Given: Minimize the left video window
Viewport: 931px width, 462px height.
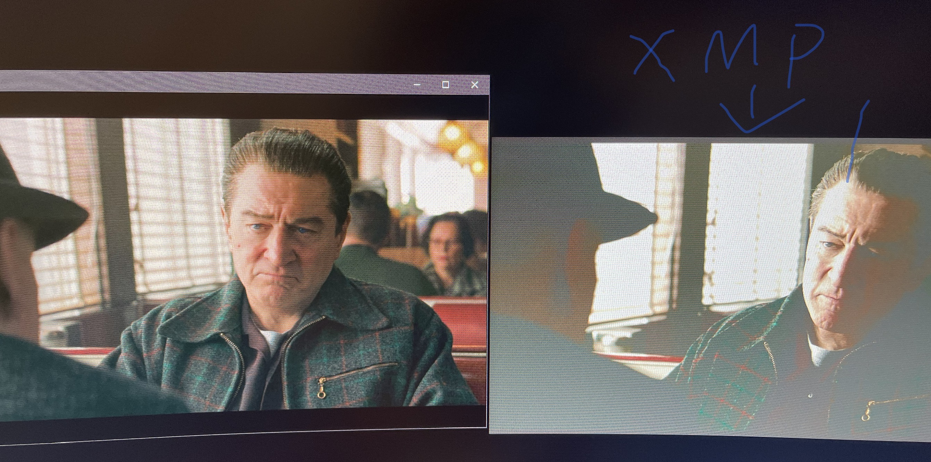Looking at the screenshot, I should [x=418, y=85].
